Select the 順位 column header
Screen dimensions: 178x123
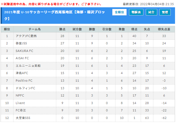coord(7,29)
